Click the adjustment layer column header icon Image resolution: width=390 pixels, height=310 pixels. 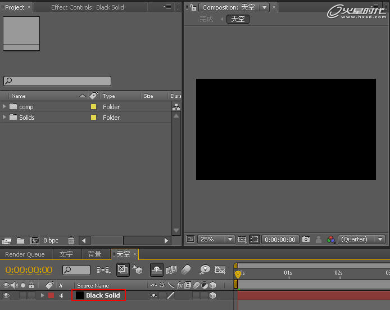[x=205, y=285]
